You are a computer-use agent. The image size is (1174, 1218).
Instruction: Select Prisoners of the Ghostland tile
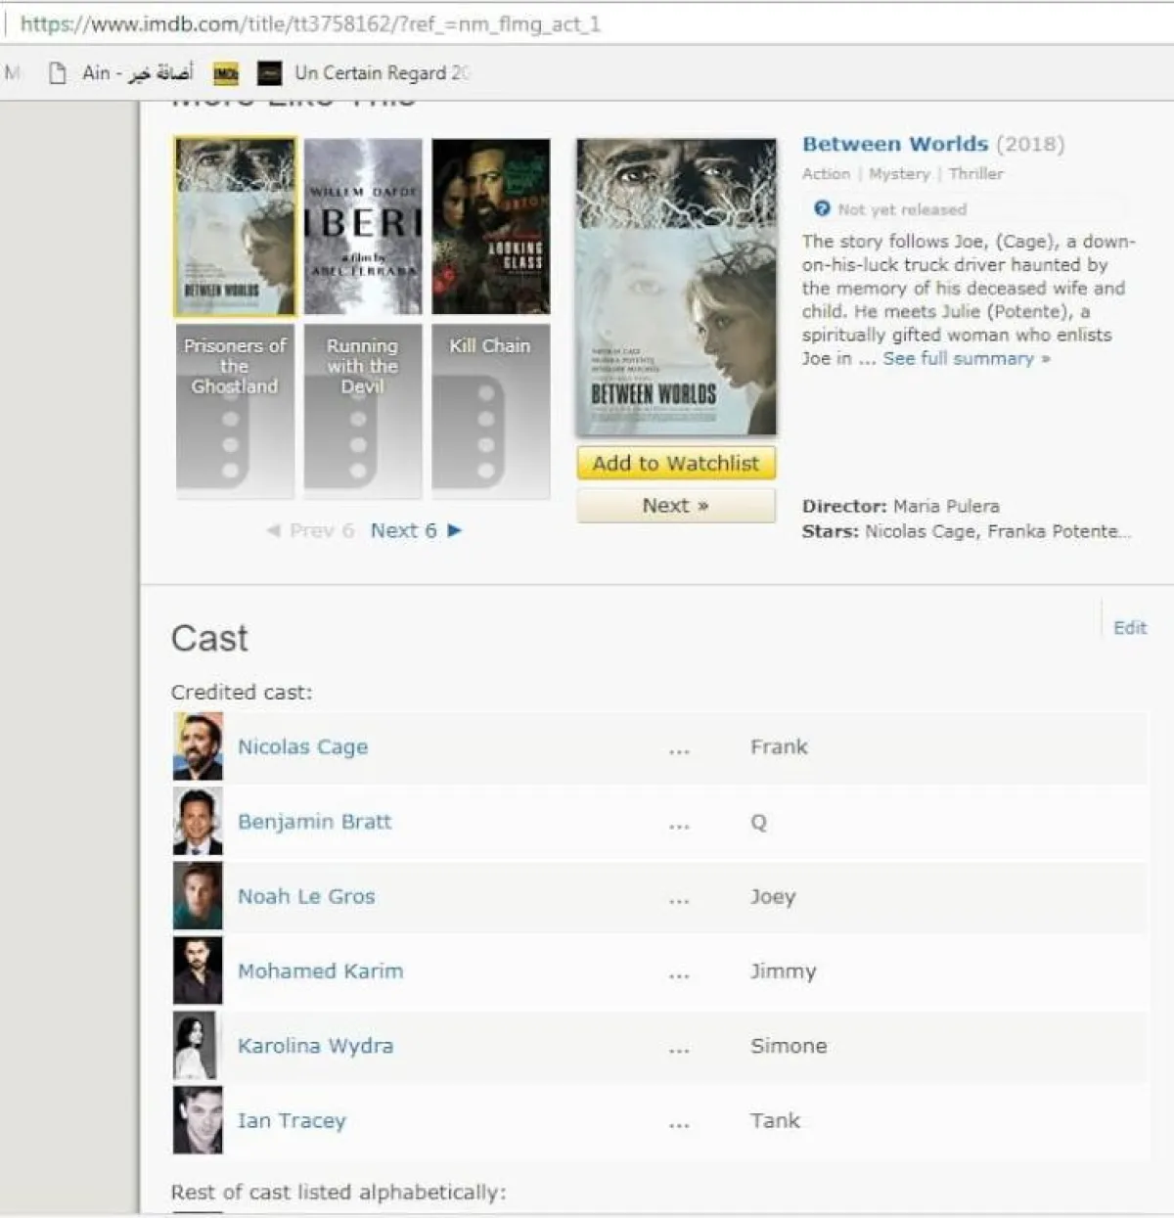coord(235,411)
